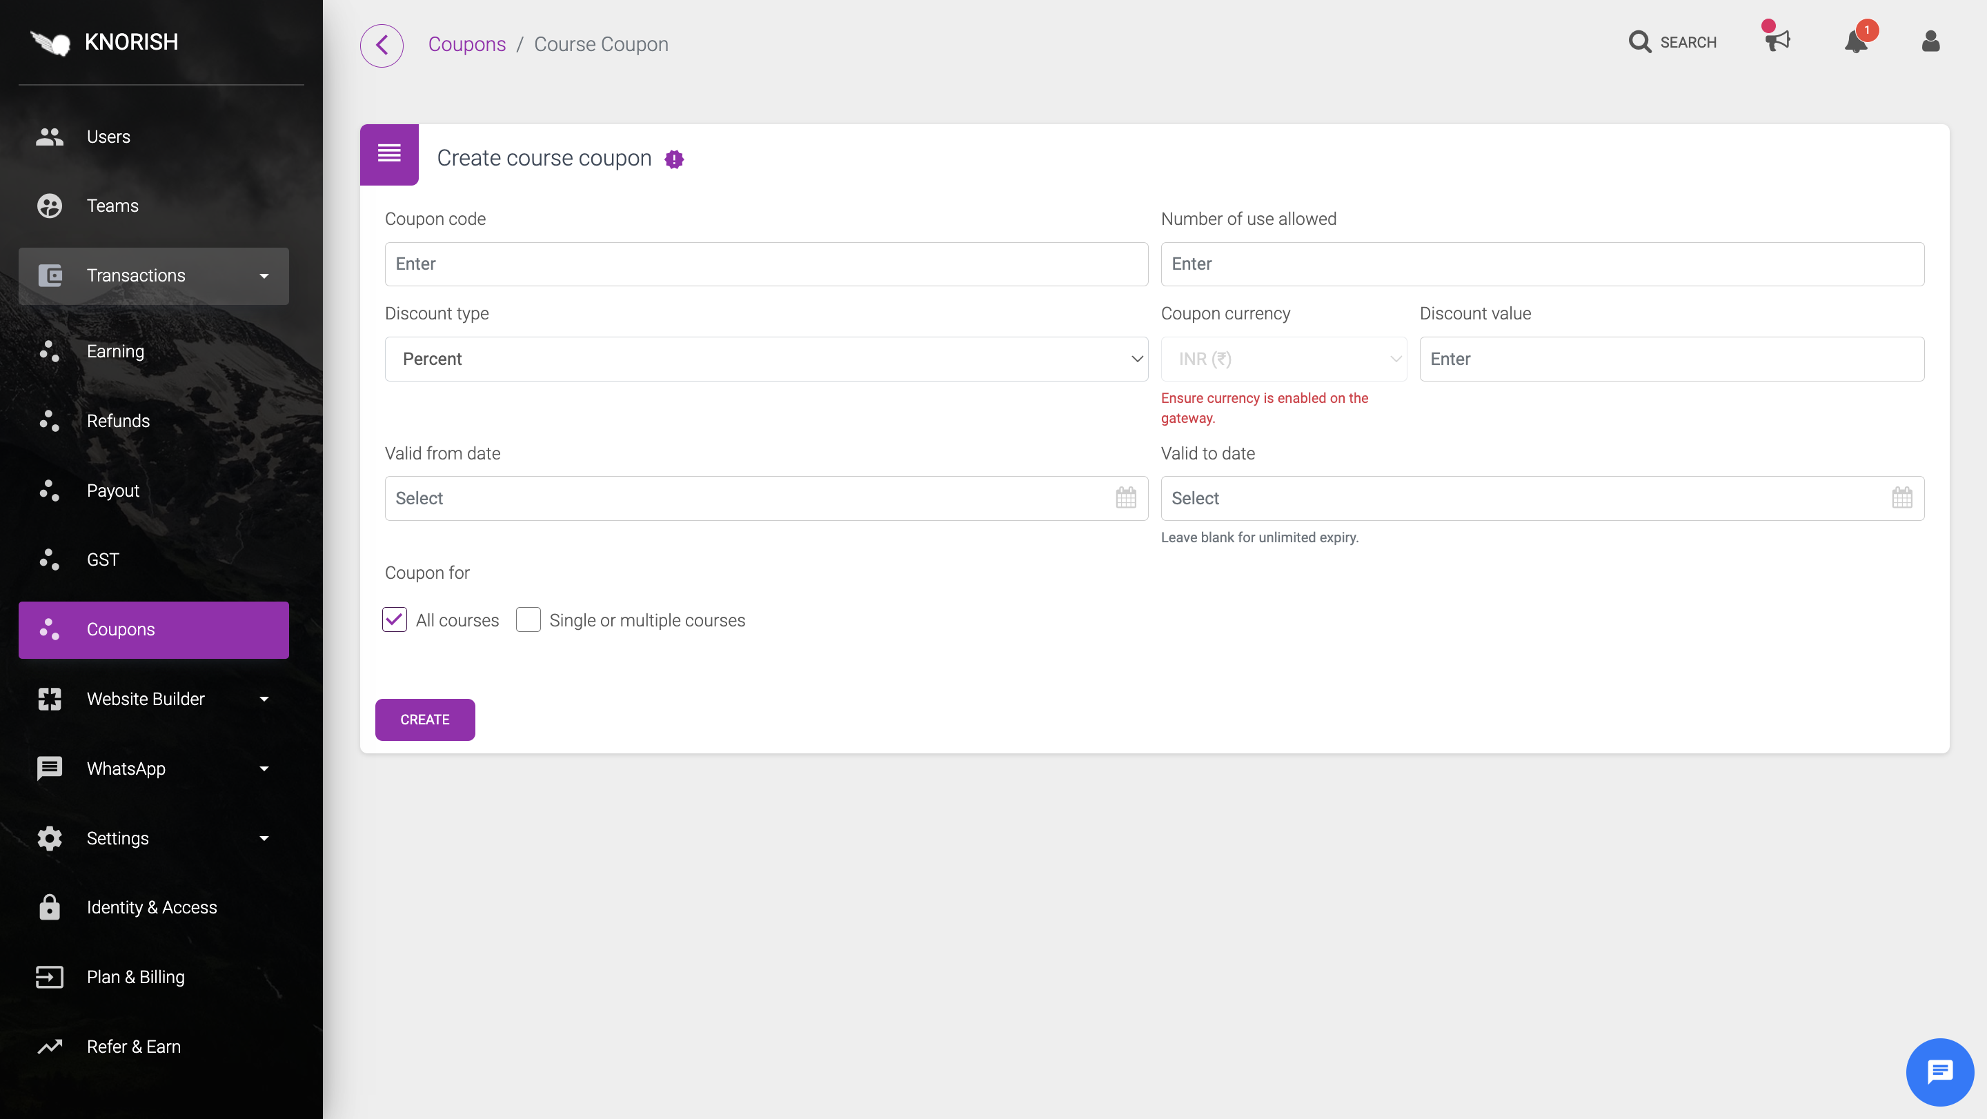Collapse the Transactions menu arrow

point(264,276)
